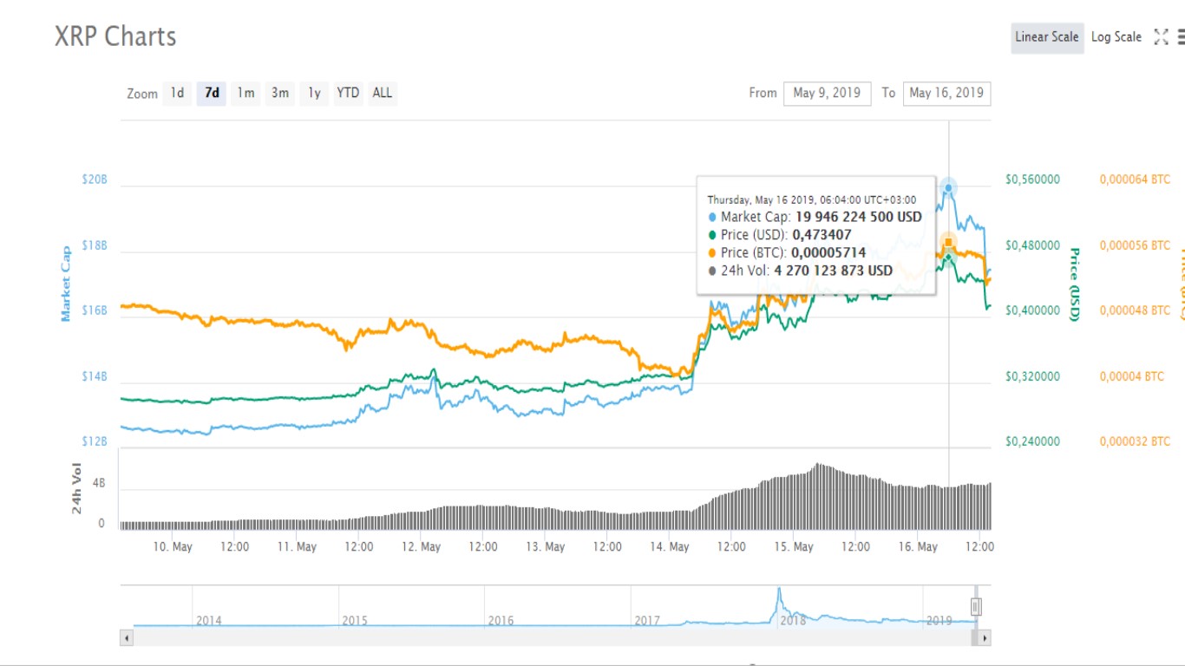Click the Market Cap axis title

pyautogui.click(x=66, y=284)
